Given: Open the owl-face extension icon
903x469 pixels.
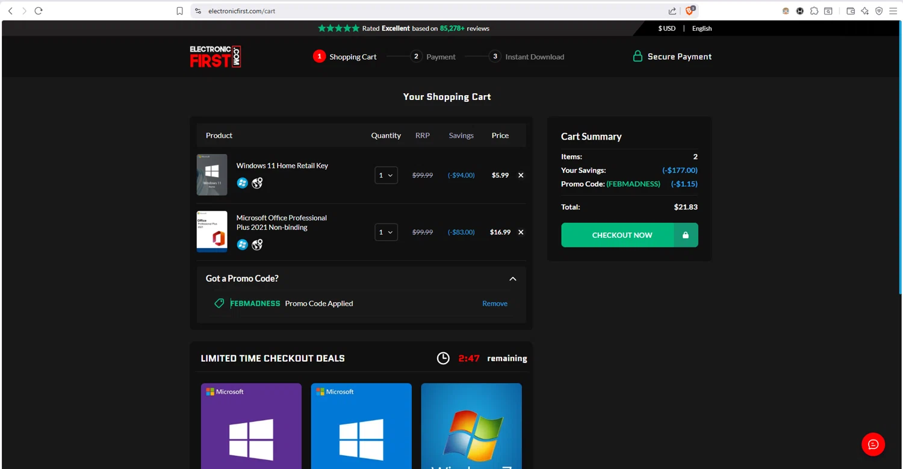Looking at the screenshot, I should tap(786, 11).
